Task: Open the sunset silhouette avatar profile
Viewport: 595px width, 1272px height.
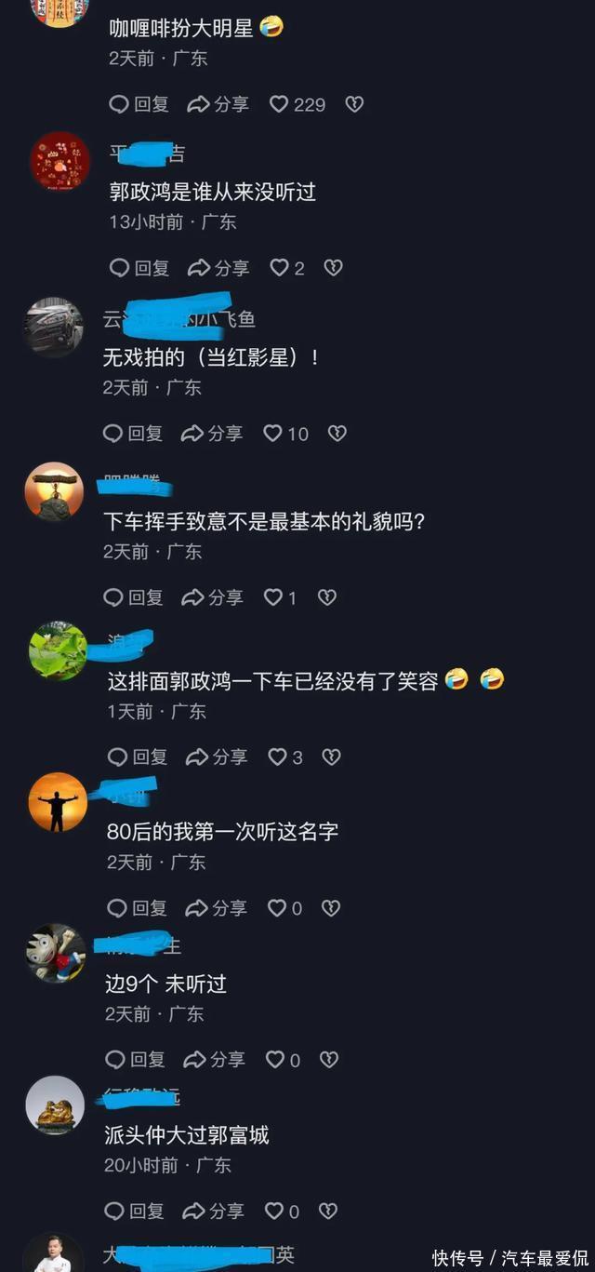Action: [x=58, y=801]
